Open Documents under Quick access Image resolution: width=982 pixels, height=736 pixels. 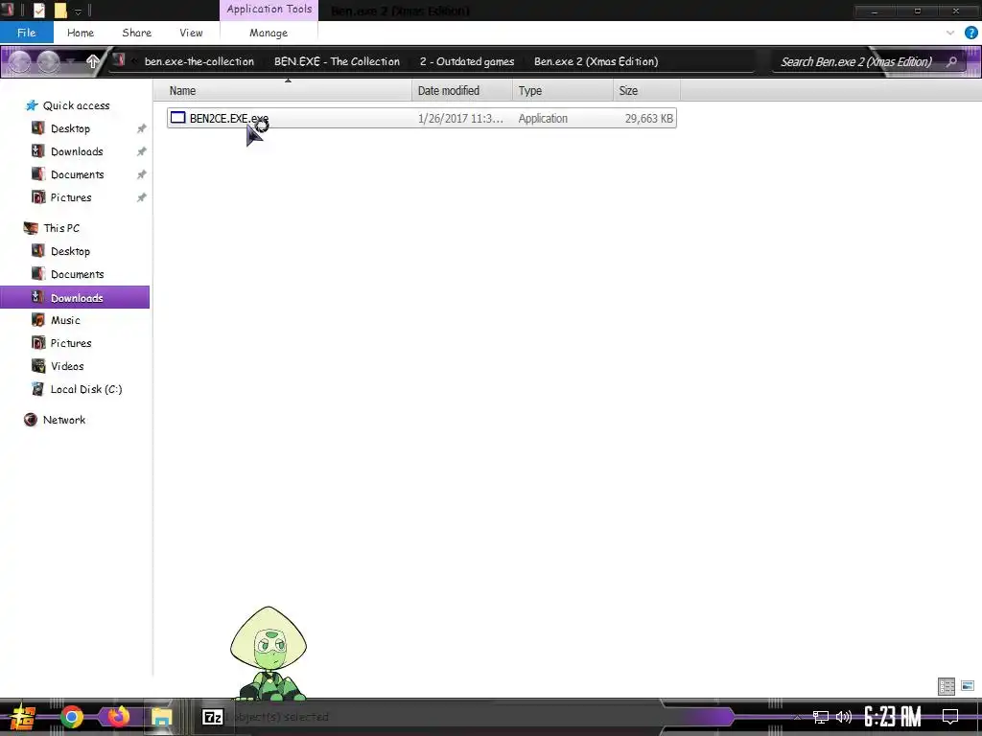[x=77, y=174]
